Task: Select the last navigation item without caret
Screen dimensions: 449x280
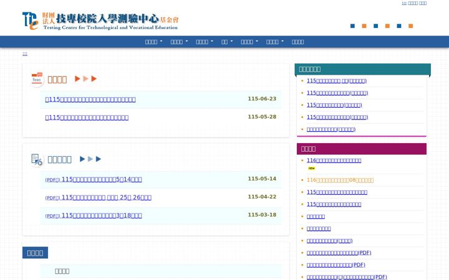Action: [x=297, y=42]
